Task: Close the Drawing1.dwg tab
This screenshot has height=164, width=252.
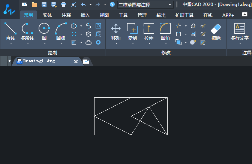Action: tap(76, 61)
